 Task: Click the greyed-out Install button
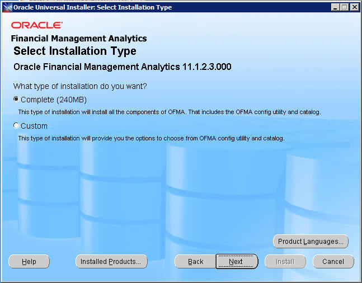pos(285,262)
